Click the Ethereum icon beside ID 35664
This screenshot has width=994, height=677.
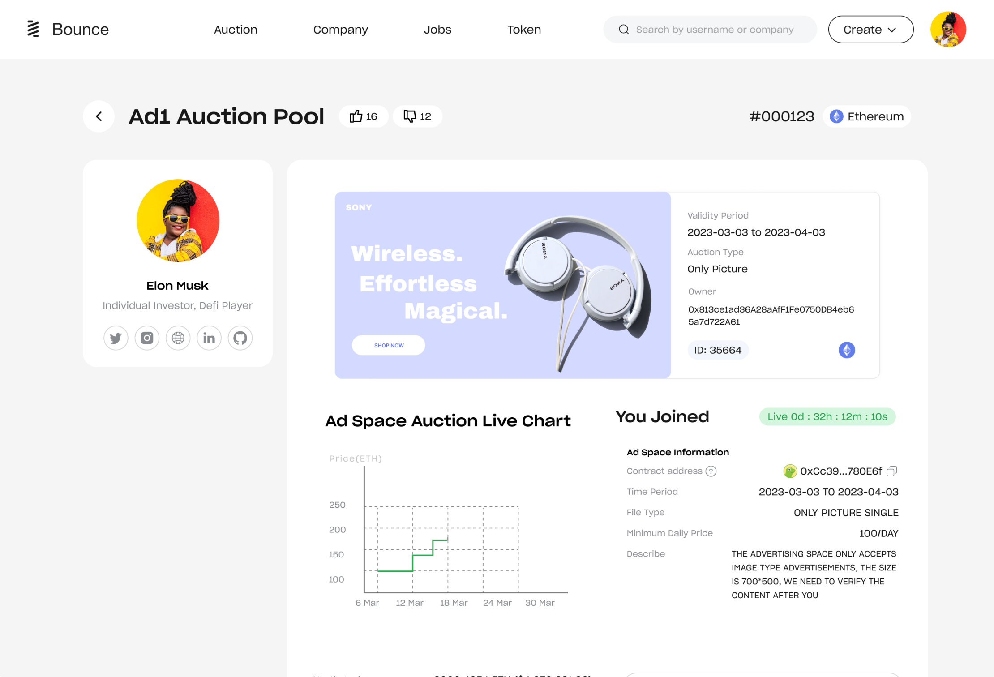coord(846,350)
